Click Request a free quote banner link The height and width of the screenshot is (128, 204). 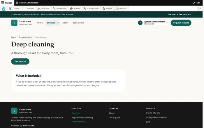[x=180, y=14]
